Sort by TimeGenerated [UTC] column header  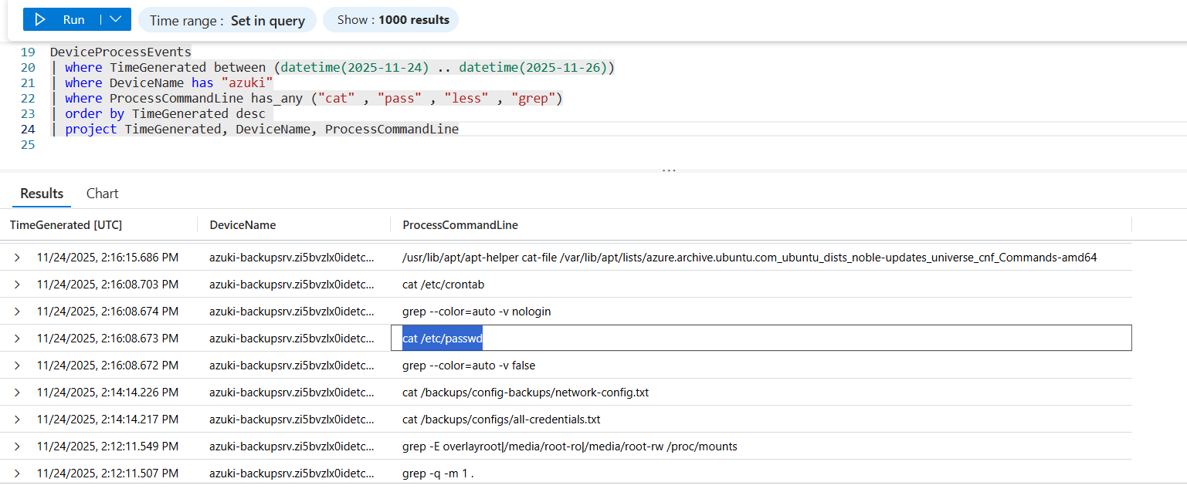coord(66,225)
